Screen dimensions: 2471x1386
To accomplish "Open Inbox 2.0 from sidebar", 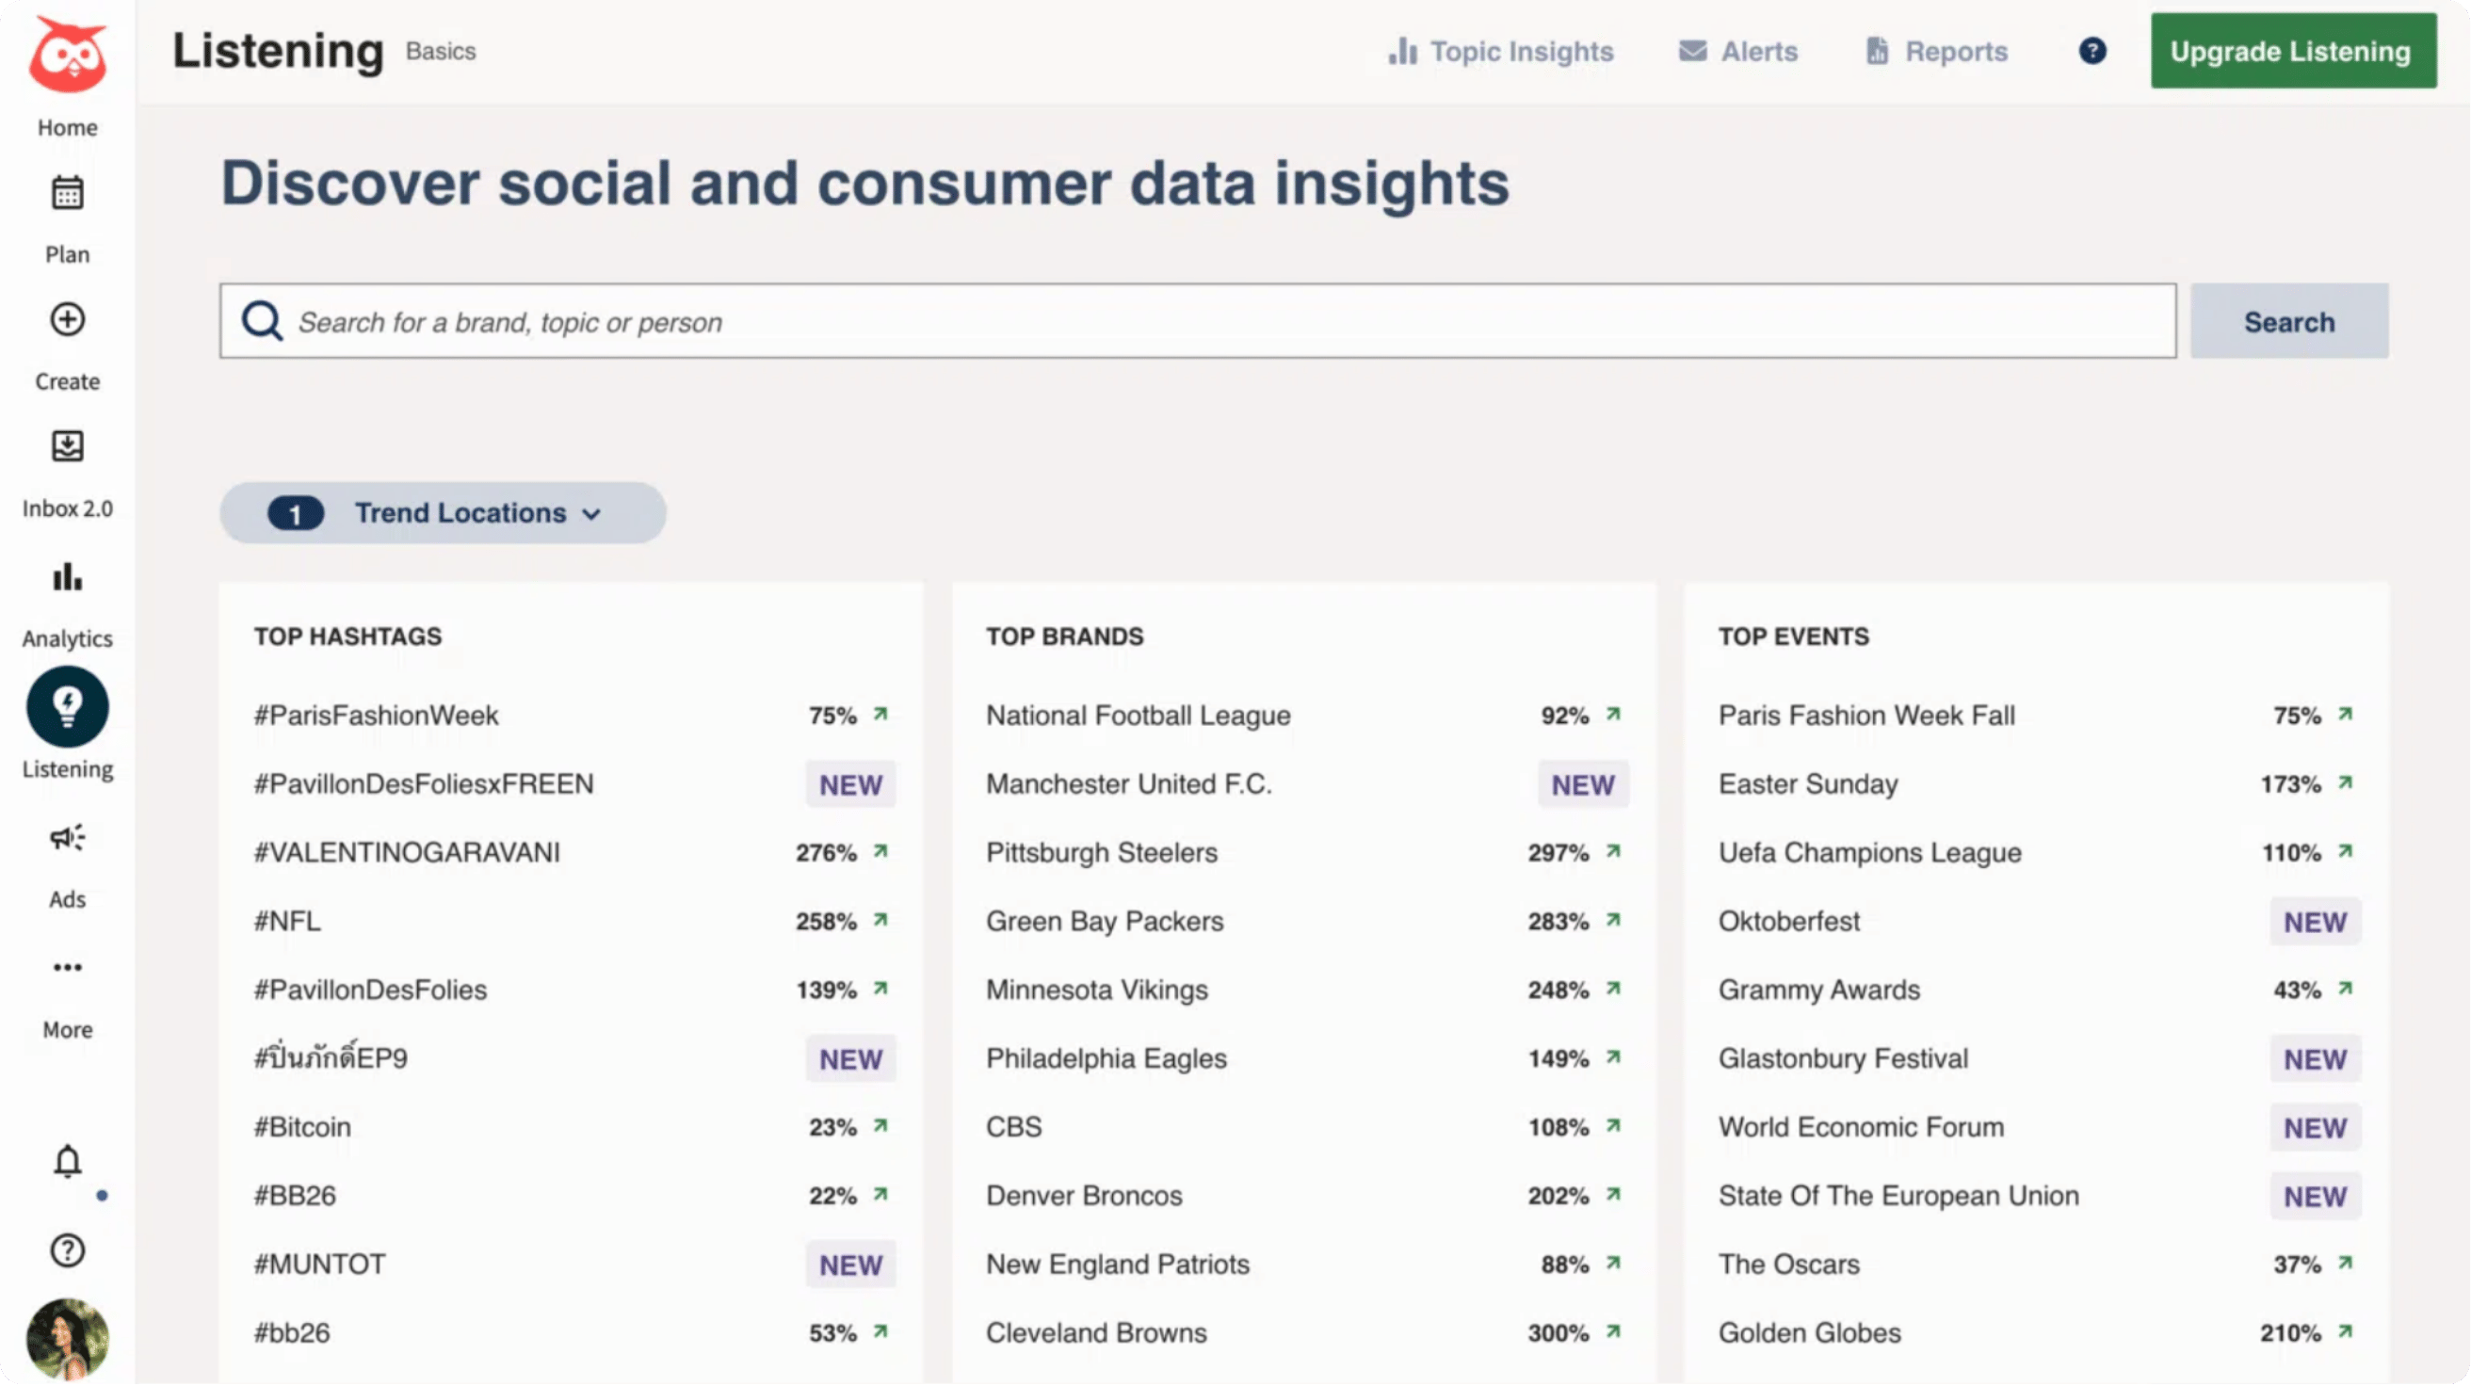I will [67, 446].
